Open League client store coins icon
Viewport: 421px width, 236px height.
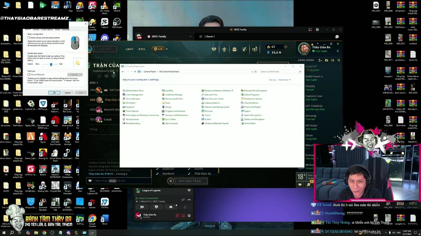pos(255,49)
